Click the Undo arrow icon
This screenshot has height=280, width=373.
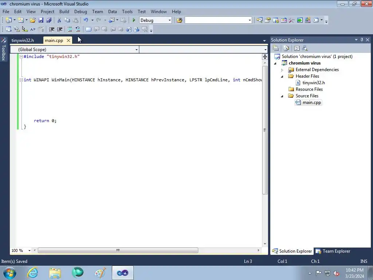coord(86,20)
